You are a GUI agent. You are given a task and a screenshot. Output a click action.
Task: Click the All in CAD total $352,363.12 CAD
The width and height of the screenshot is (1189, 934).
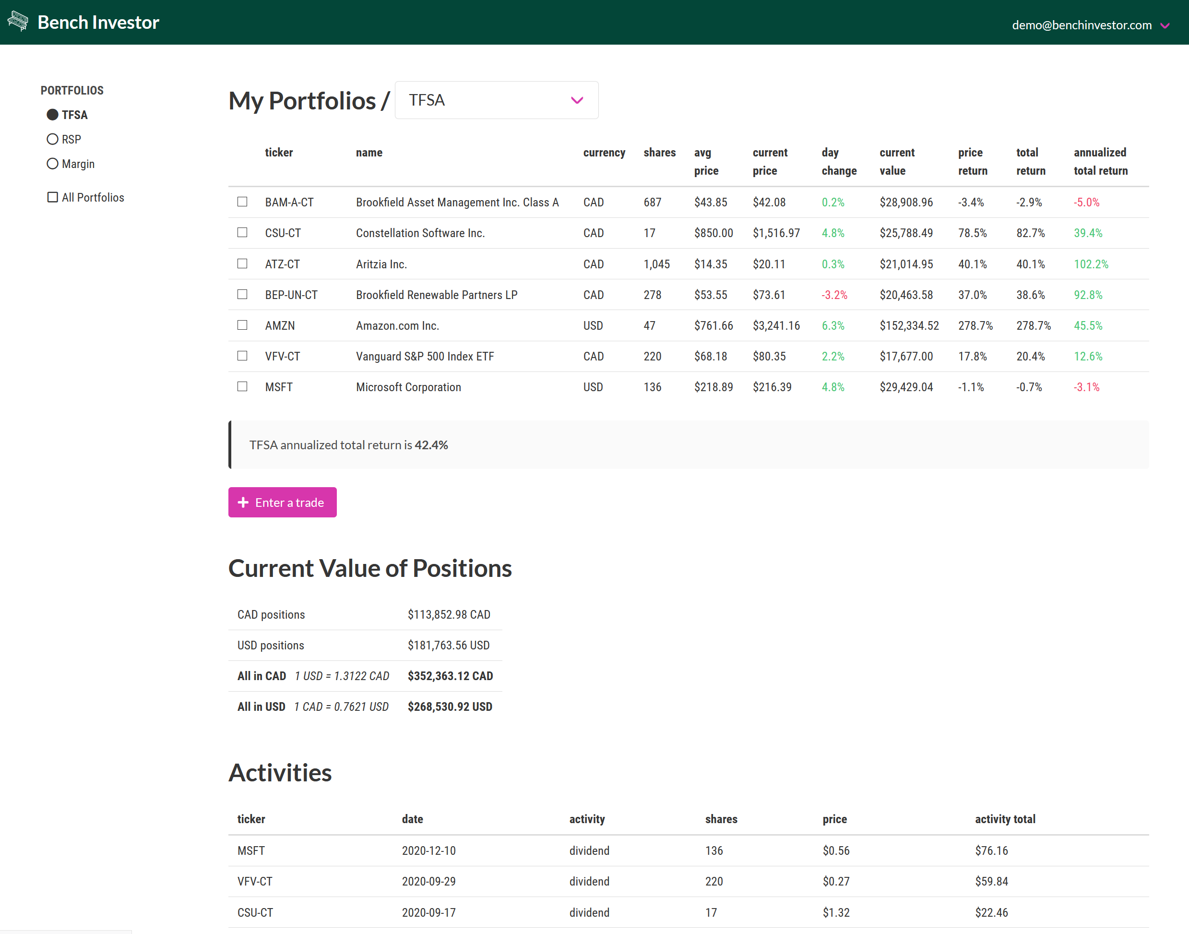coord(450,676)
